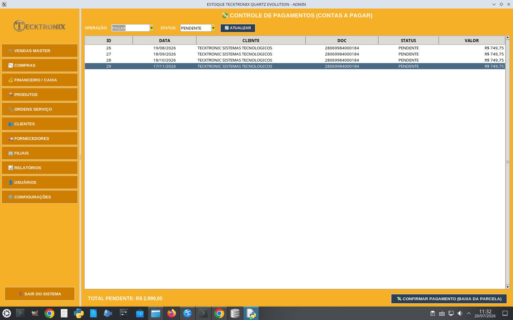Click the keyboard layout tray icon
This screenshot has height=320, width=513.
442,313
